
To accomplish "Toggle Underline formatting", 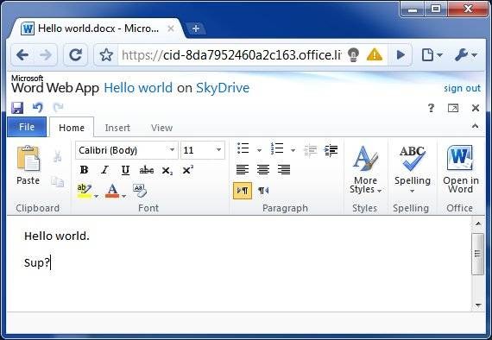I will [125, 170].
